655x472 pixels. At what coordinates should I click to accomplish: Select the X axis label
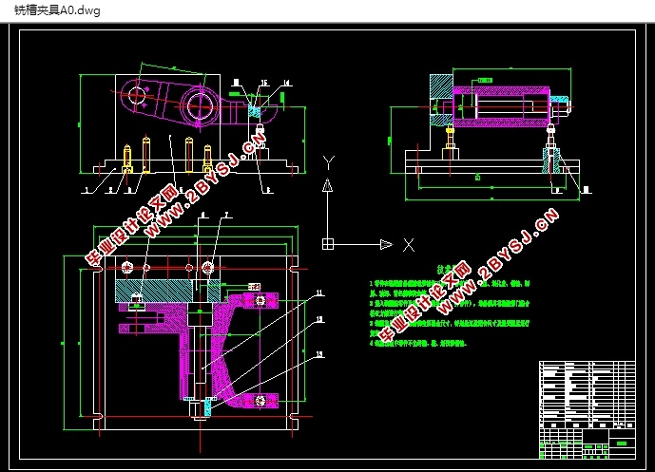coord(409,245)
